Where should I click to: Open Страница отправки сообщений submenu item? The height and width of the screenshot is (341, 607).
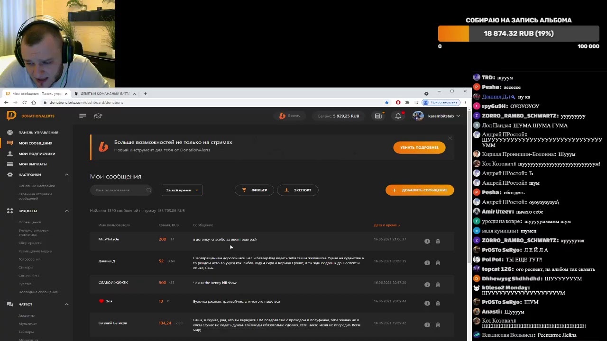(x=35, y=196)
